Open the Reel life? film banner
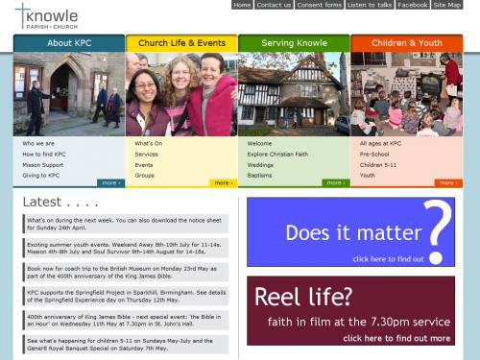480x360 pixels. click(x=350, y=311)
